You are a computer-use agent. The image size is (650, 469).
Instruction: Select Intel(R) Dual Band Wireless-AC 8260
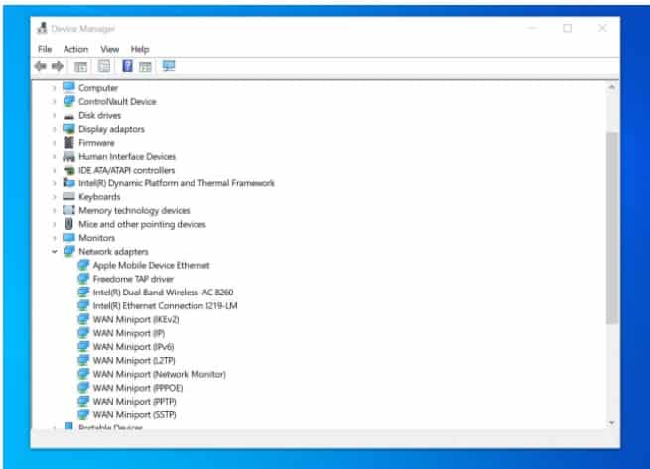click(163, 293)
